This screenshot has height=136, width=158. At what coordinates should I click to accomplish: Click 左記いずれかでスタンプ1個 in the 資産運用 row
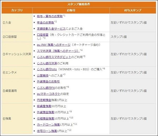pos(129,91)
